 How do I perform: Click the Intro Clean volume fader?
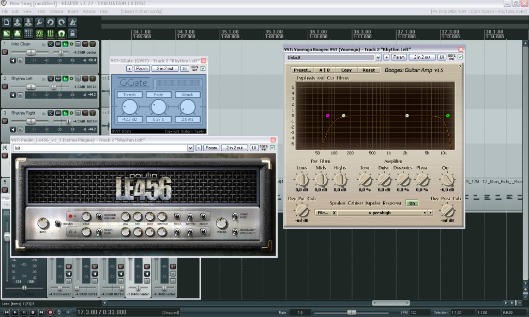[x=31, y=52]
